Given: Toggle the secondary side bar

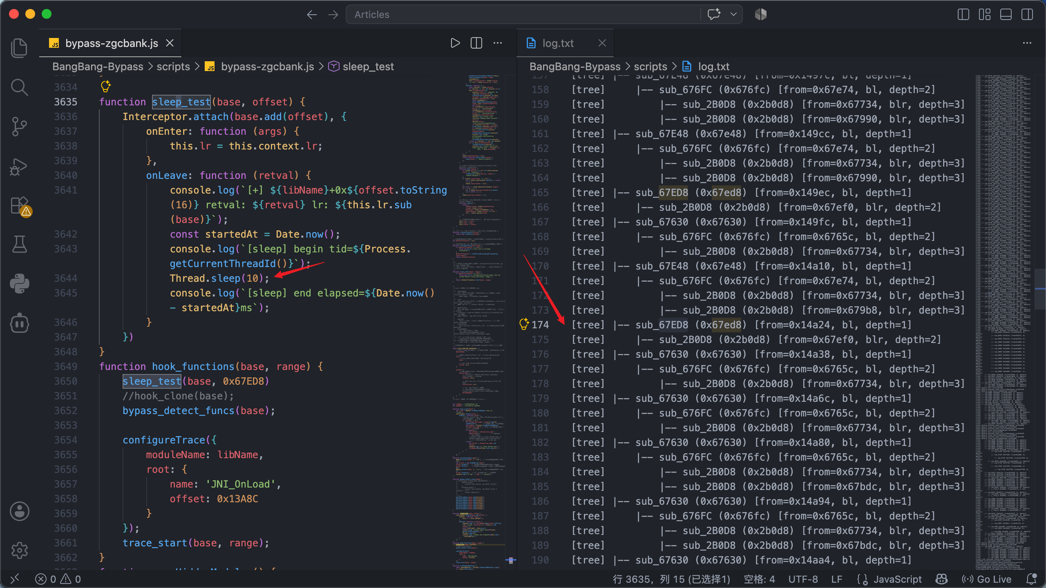Looking at the screenshot, I should click(1027, 15).
